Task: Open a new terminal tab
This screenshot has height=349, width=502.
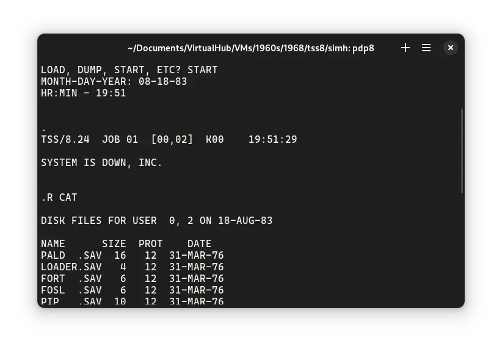Action: point(406,48)
